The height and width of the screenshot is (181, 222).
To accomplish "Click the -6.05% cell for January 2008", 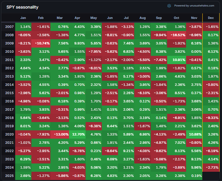I will point(23,35).
